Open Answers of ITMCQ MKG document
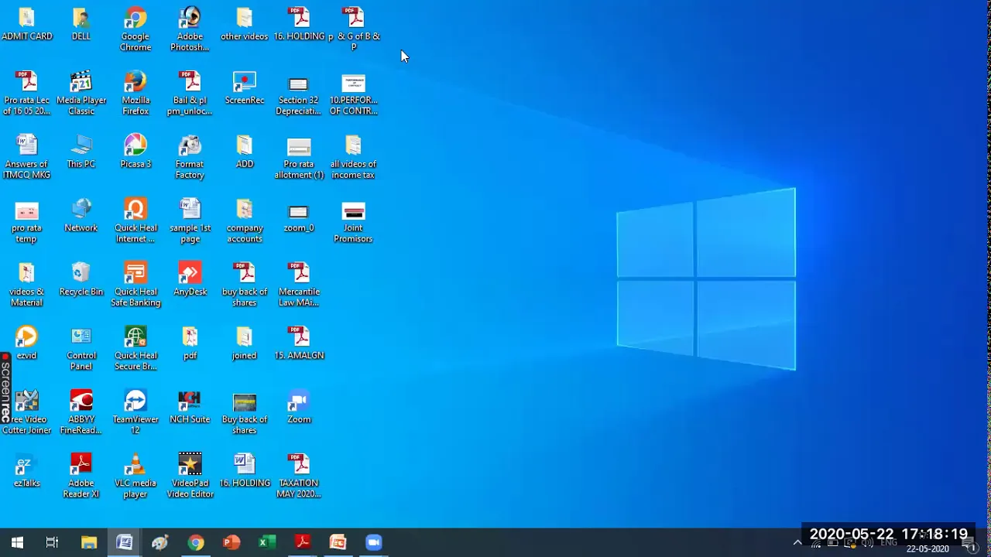The image size is (991, 557). click(x=26, y=157)
